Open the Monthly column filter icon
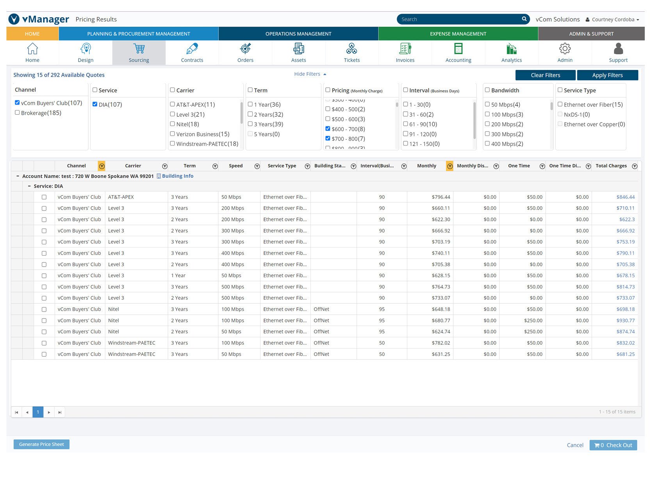This screenshot has width=651, height=488. pos(450,166)
